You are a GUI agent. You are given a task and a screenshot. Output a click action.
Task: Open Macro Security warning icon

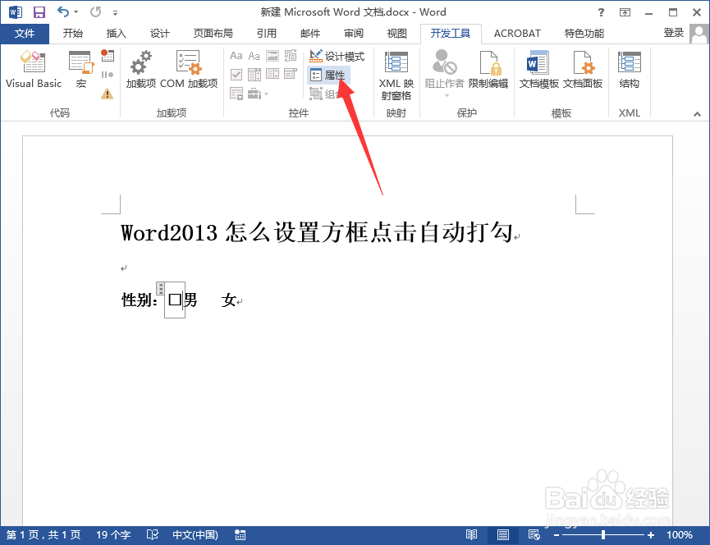click(108, 94)
